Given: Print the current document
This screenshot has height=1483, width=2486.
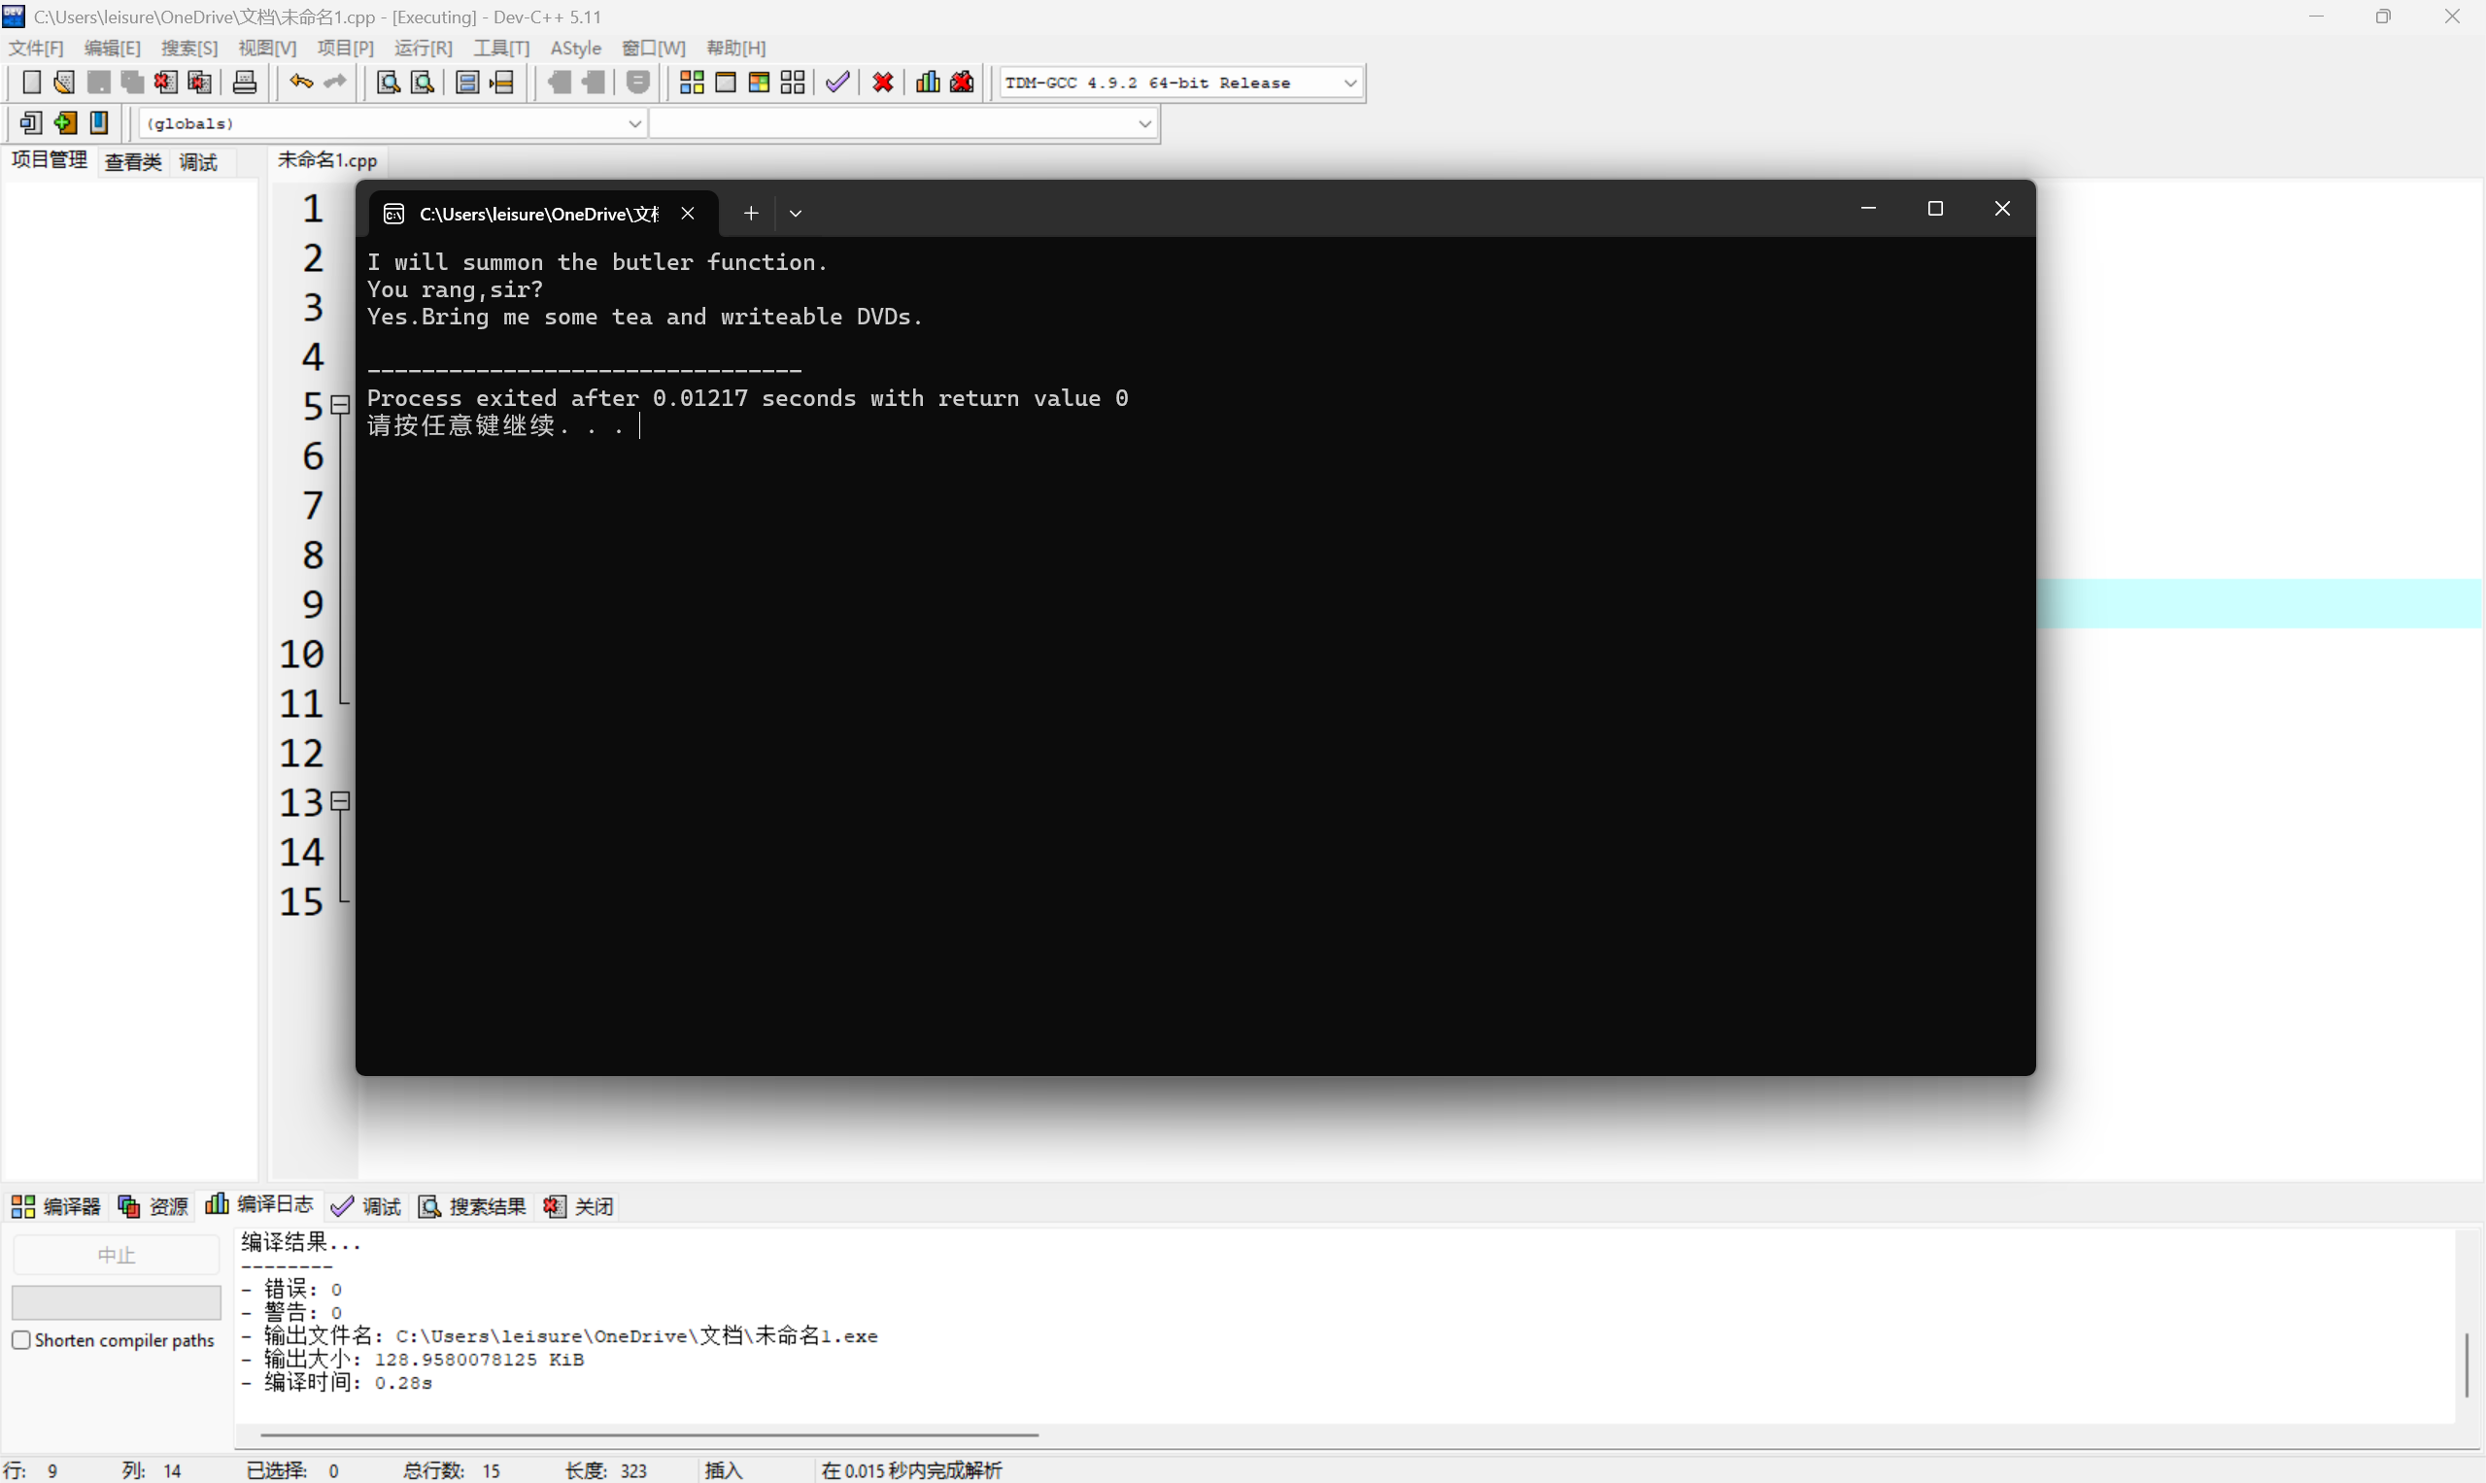Looking at the screenshot, I should [x=244, y=82].
